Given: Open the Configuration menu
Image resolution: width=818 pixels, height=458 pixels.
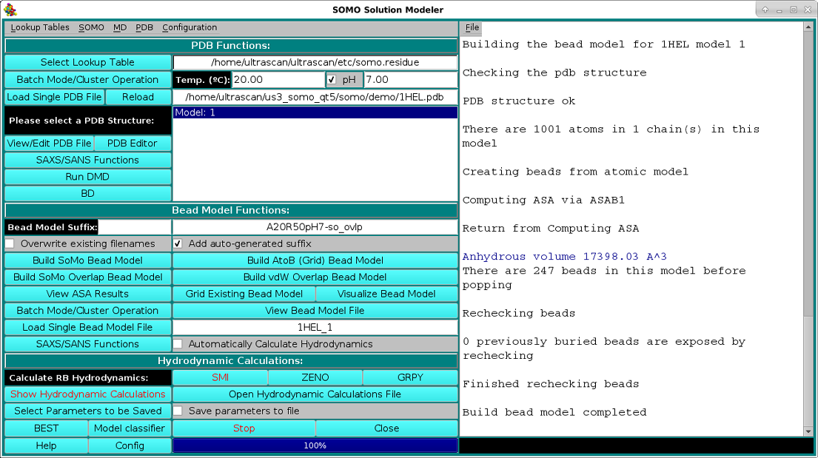Looking at the screenshot, I should point(190,27).
